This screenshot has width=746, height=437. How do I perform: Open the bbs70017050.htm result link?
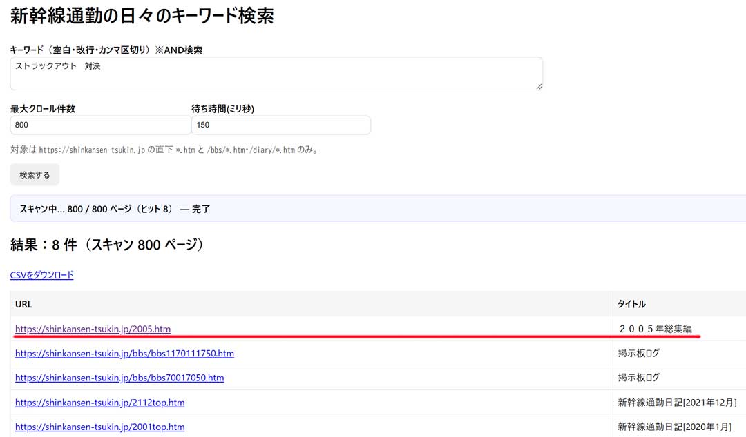click(119, 378)
